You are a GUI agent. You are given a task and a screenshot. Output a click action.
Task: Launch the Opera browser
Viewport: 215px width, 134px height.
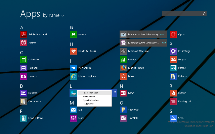178,34
